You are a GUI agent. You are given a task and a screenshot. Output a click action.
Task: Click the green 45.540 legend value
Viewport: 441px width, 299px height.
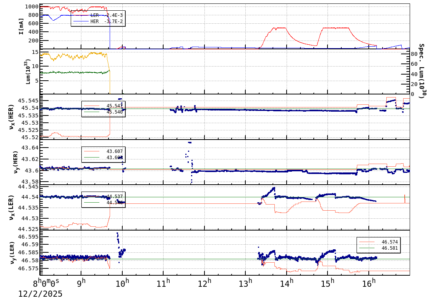(115, 112)
